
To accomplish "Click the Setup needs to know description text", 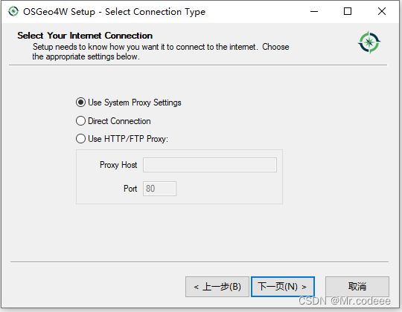I will 161,52.
